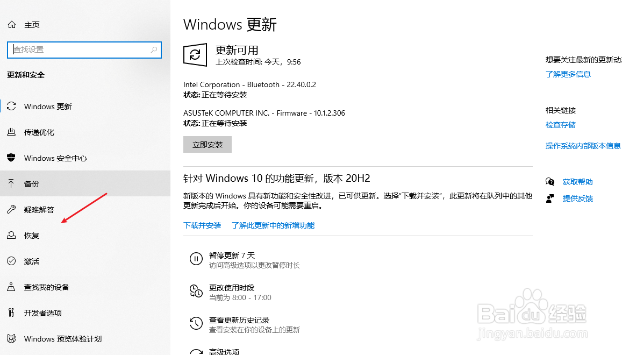622x355 pixels.
Task: Click 当前为 8:00 - 17:00 subtitle
Action: [x=240, y=297]
